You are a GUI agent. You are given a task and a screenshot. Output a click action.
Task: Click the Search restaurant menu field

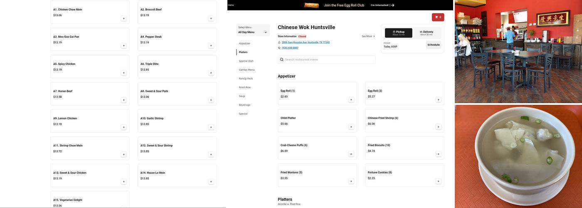[327, 59]
